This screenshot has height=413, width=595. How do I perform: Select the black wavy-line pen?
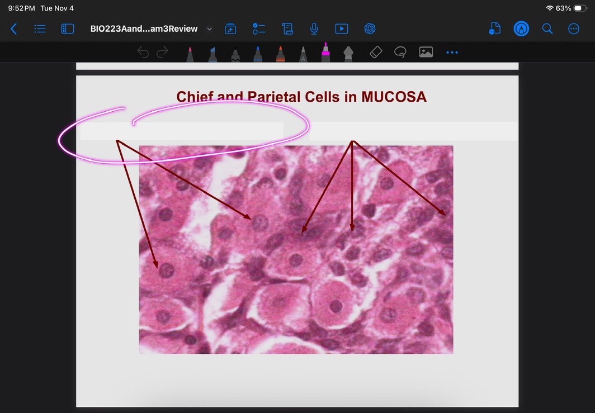(x=235, y=54)
